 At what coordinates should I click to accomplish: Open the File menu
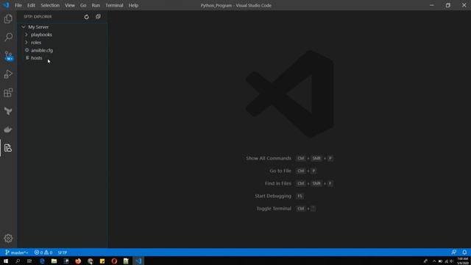18,5
